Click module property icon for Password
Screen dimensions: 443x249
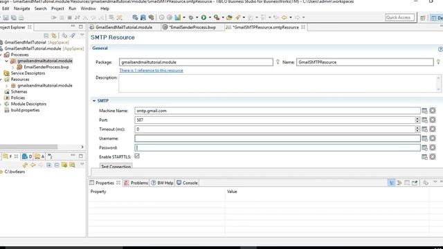[x=424, y=147]
